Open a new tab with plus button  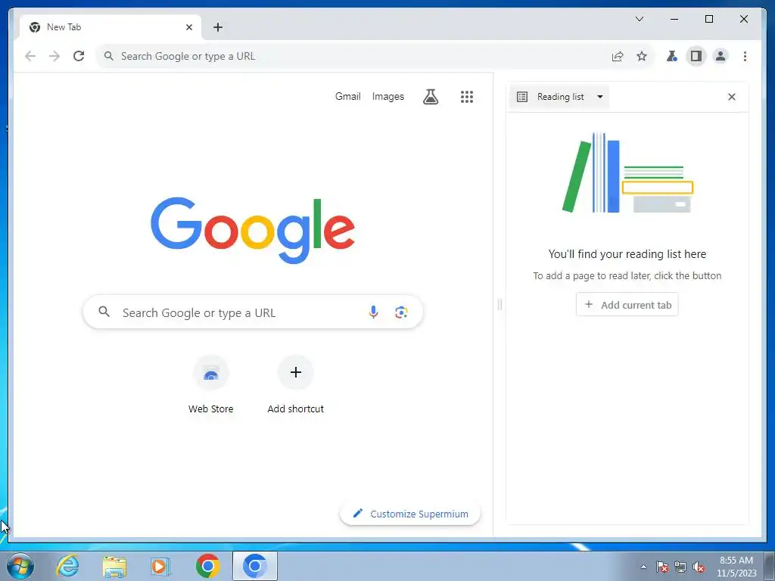point(218,27)
